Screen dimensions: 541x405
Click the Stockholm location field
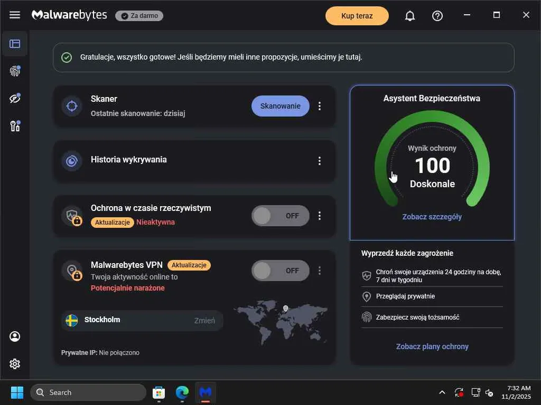[x=142, y=321]
